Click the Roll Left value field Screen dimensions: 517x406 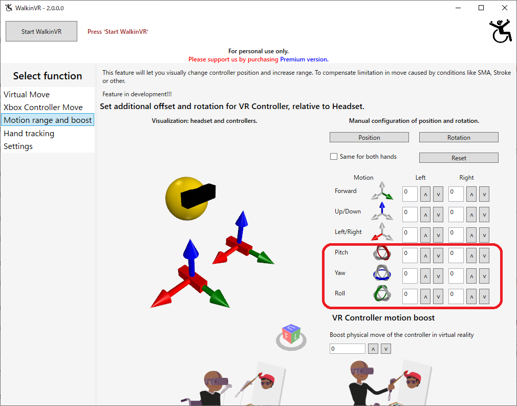(x=410, y=296)
